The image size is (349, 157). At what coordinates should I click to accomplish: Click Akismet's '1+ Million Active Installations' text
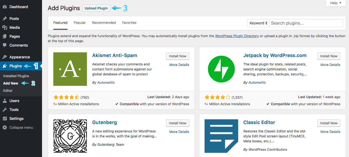coord(76,104)
